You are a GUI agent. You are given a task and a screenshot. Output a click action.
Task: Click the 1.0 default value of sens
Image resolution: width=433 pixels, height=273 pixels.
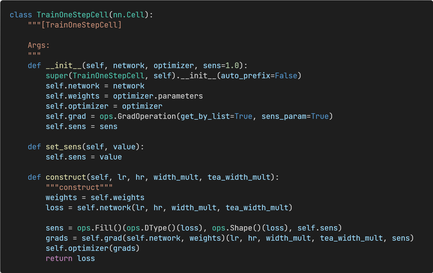click(232, 65)
